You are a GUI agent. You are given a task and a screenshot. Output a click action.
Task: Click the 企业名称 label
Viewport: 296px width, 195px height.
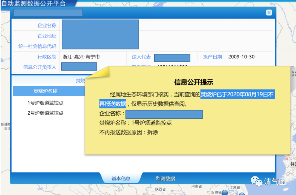pos(47,25)
